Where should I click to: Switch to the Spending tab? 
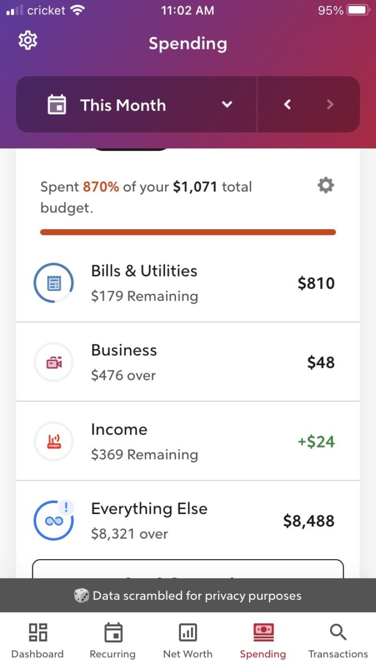pos(262,638)
